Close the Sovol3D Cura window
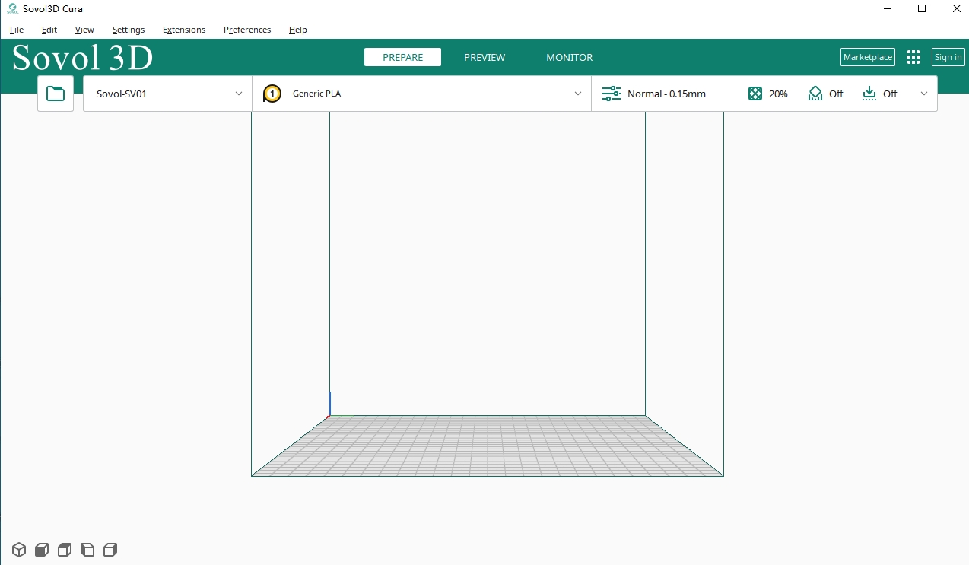The height and width of the screenshot is (565, 969). tap(955, 8)
